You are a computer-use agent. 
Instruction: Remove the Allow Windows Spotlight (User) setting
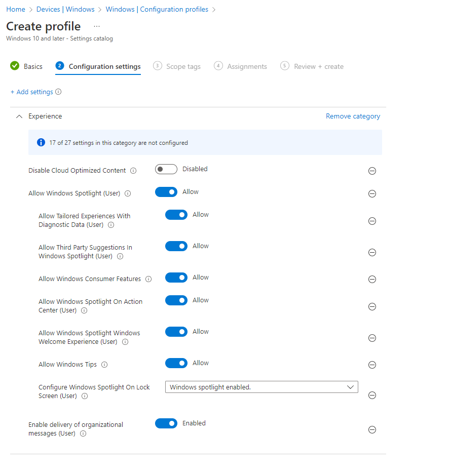[372, 194]
